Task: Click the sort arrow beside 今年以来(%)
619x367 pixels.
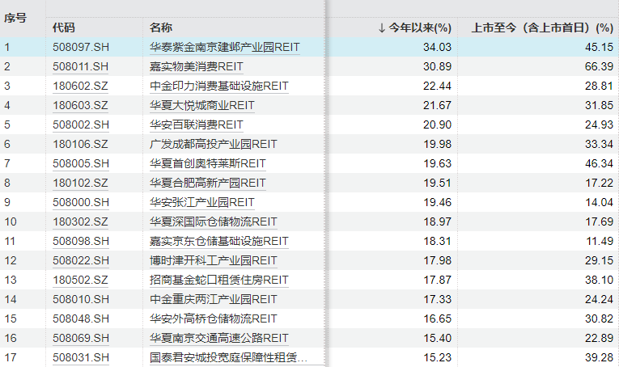Action: pyautogui.click(x=381, y=27)
